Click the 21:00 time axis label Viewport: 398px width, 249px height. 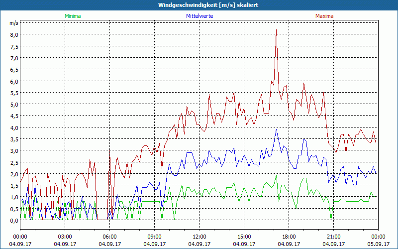[333, 237]
